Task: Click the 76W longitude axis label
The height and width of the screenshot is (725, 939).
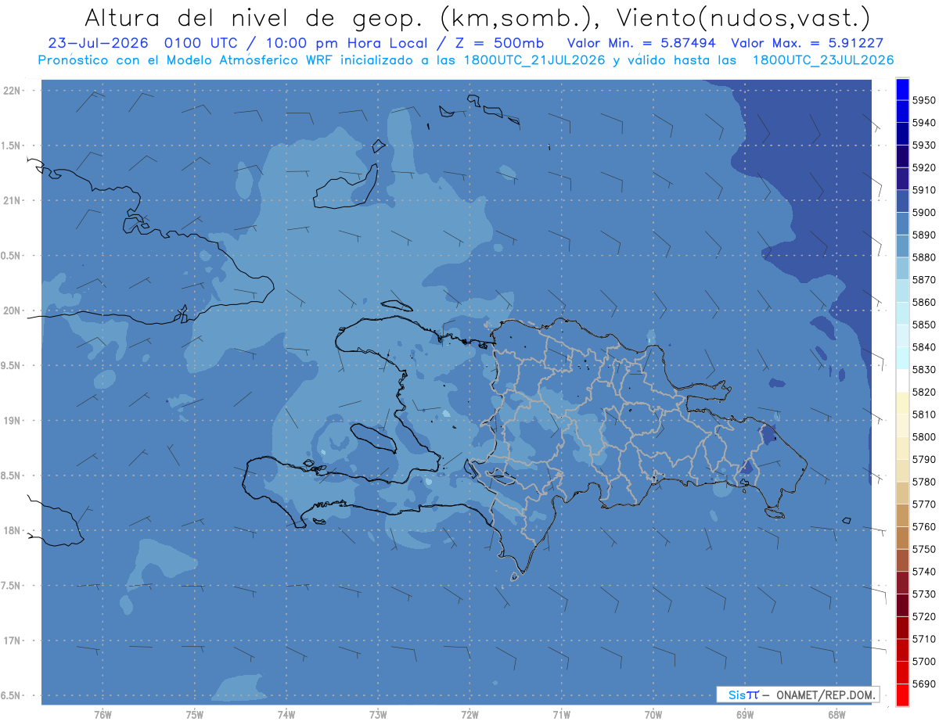Action: [103, 716]
